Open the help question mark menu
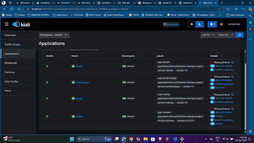The image size is (254, 143). point(221,24)
